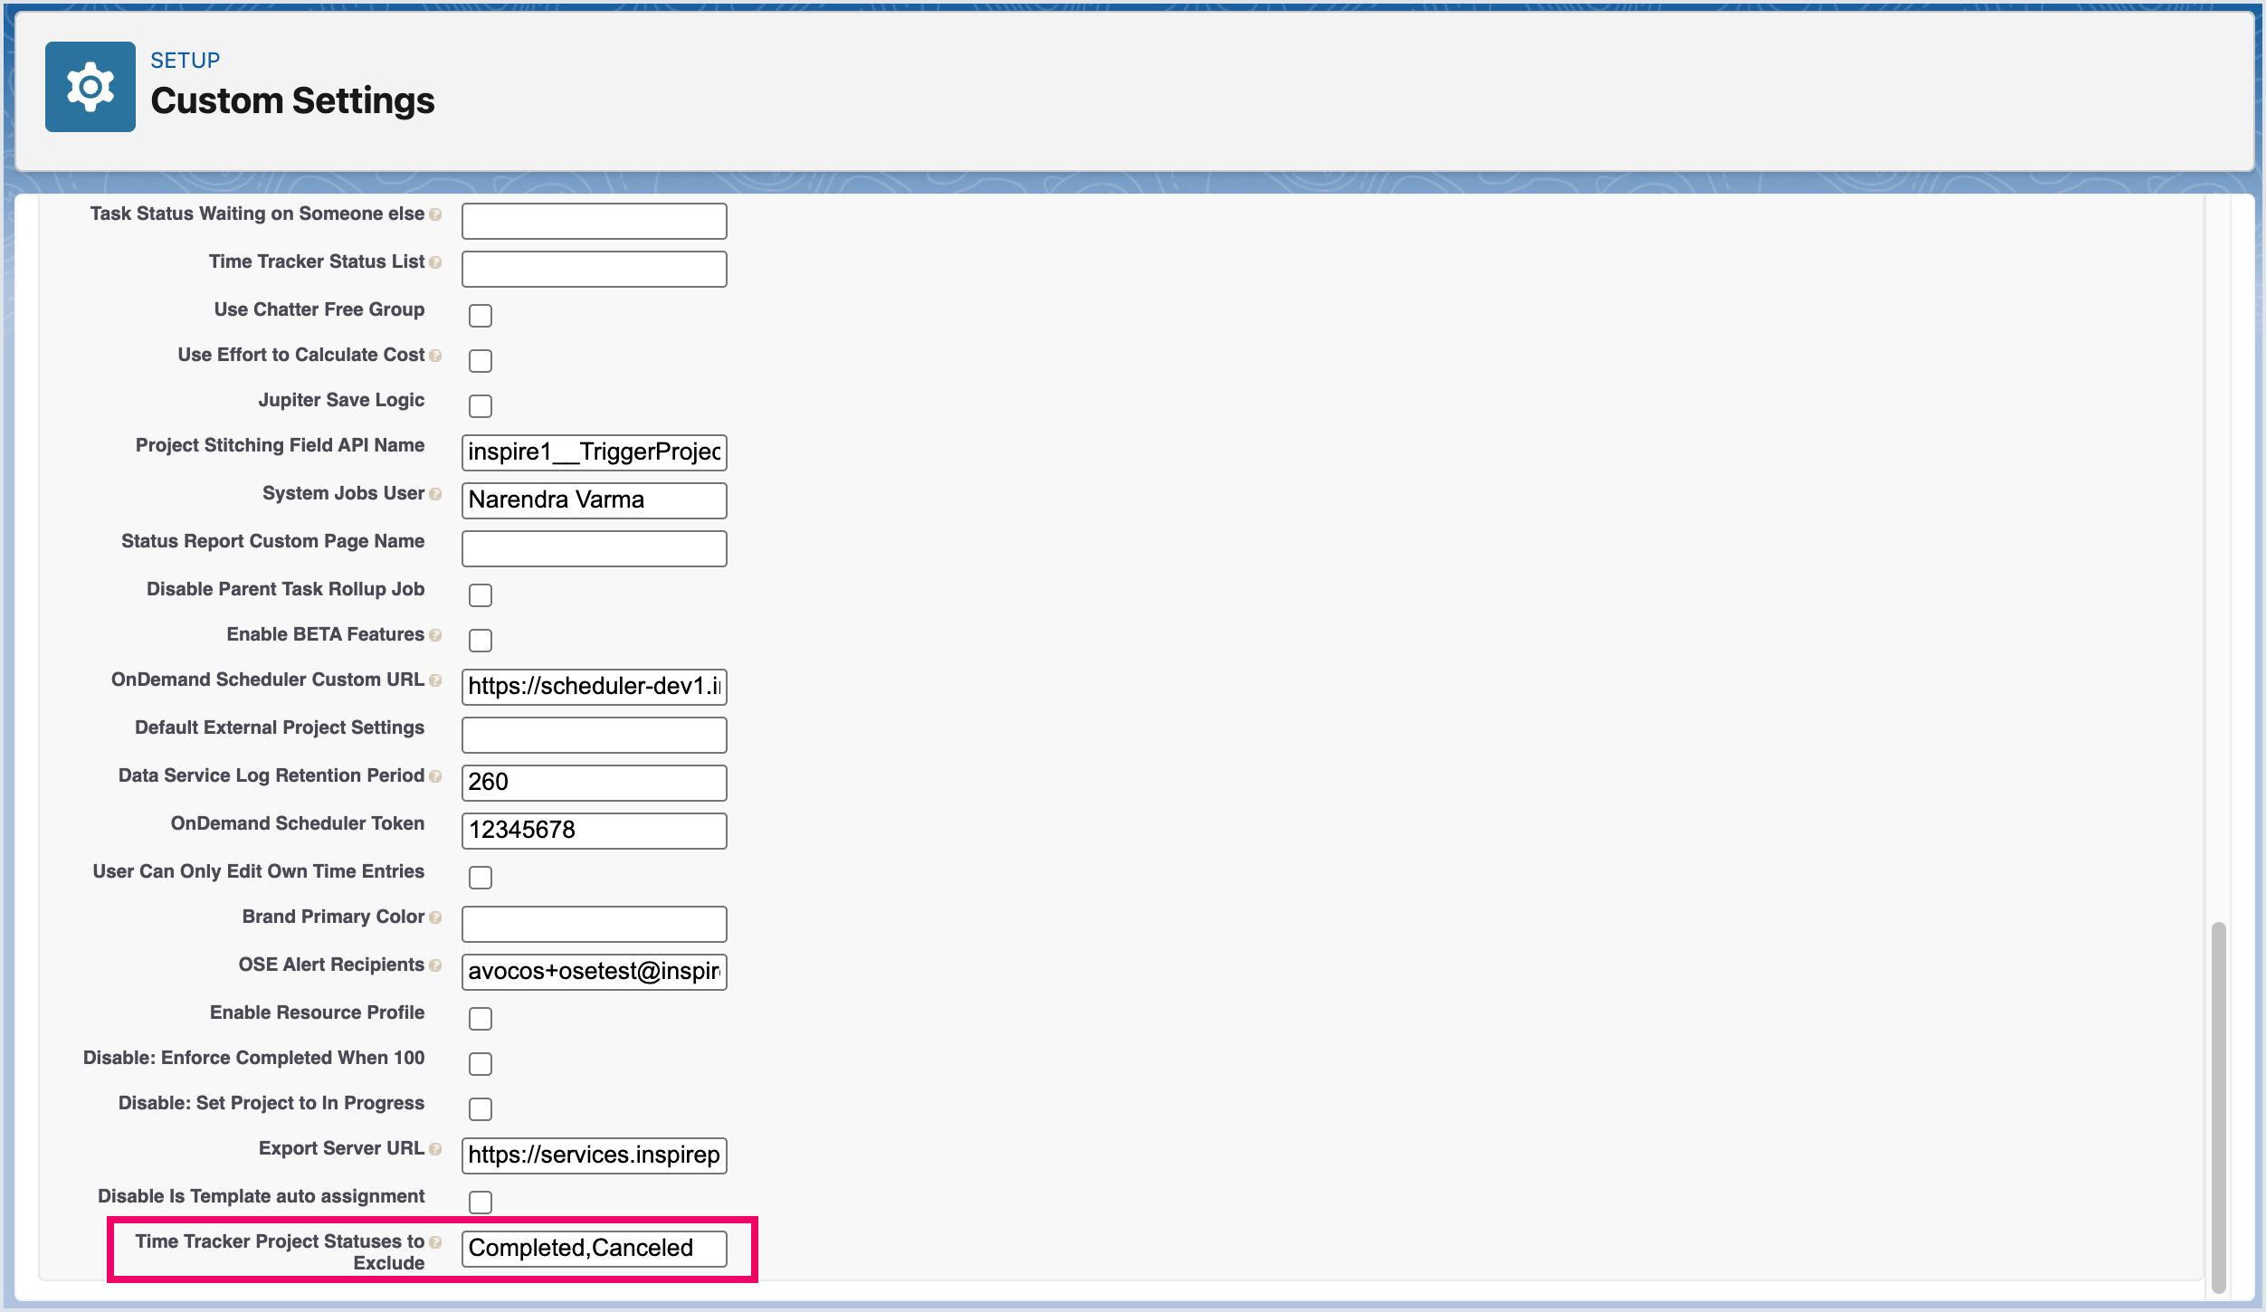Click help icon beside Use Effort to Calculate Cost
The width and height of the screenshot is (2266, 1312).
pos(435,356)
